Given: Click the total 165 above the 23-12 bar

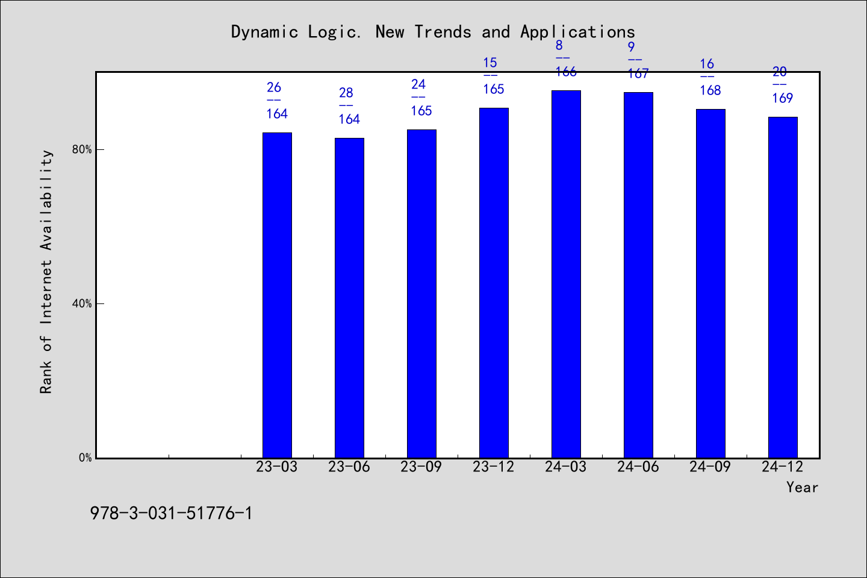Looking at the screenshot, I should (x=494, y=89).
